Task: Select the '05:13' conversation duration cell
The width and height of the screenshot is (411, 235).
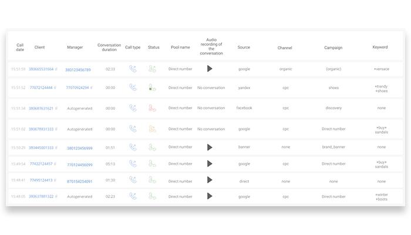Action: 110,164
